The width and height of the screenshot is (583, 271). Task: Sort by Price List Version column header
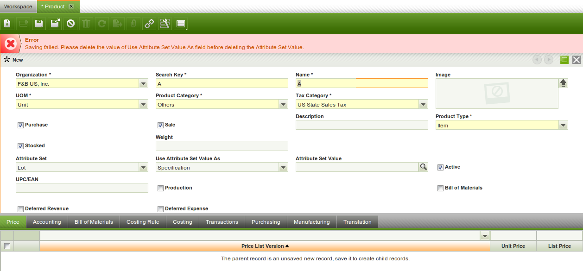(x=265, y=246)
